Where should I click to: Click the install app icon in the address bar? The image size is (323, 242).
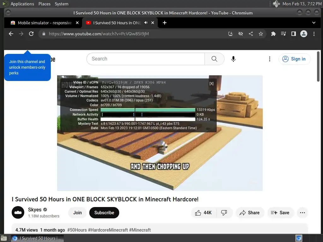(231, 34)
